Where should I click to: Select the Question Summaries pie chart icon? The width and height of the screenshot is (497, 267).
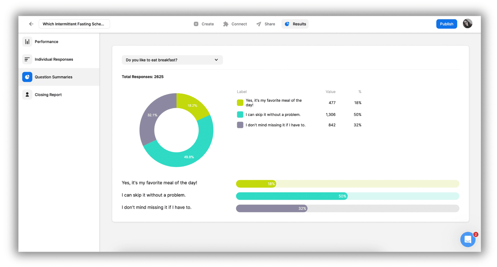(x=27, y=77)
